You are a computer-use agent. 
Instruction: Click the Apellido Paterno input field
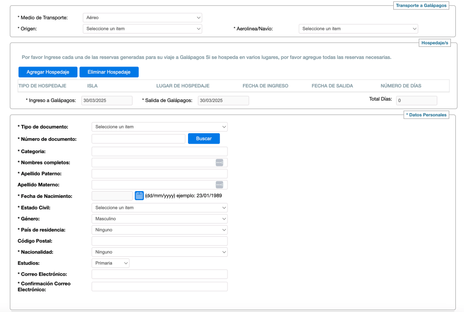click(159, 173)
